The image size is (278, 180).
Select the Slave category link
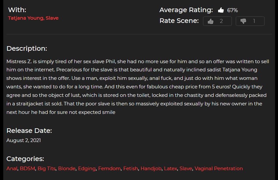186,169
